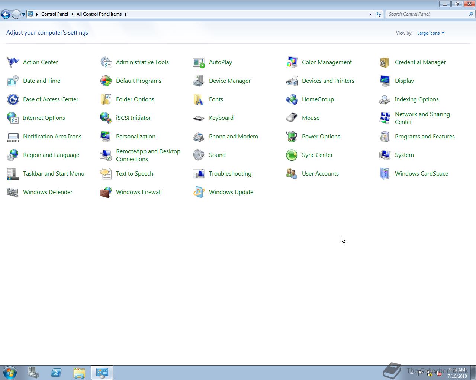Open the User Accounts icon
This screenshot has height=380, width=476.
tap(292, 174)
